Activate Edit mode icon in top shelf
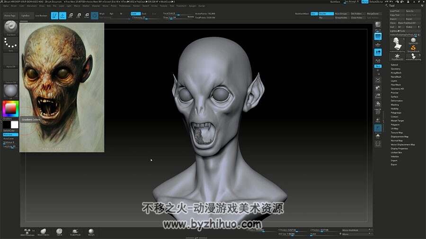426x239 pixels. [x=54, y=16]
